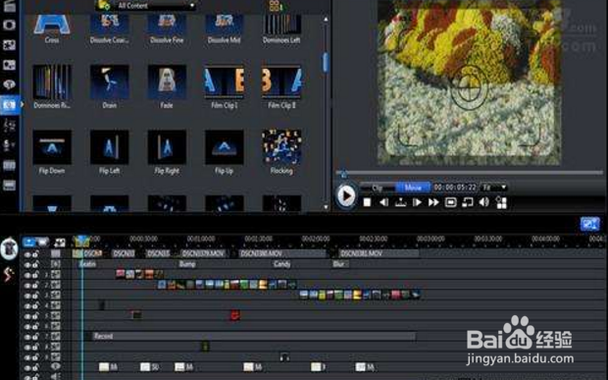Image resolution: width=608 pixels, height=380 pixels.
Task: Select the Bump effect label on timeline
Action: (x=187, y=264)
